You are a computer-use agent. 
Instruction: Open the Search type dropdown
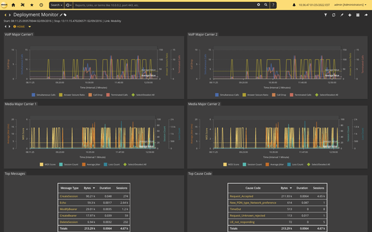click(x=57, y=5)
